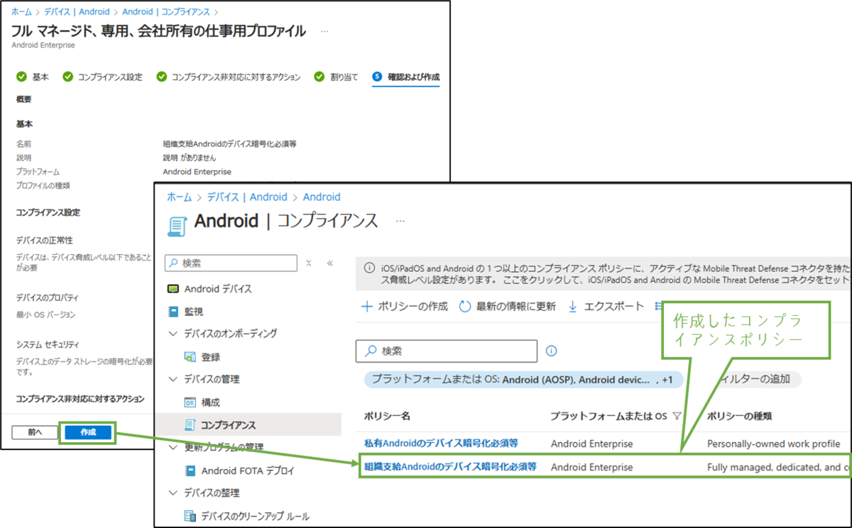Click ホーム breadcrumb in the profile window
The width and height of the screenshot is (852, 528).
tap(21, 12)
